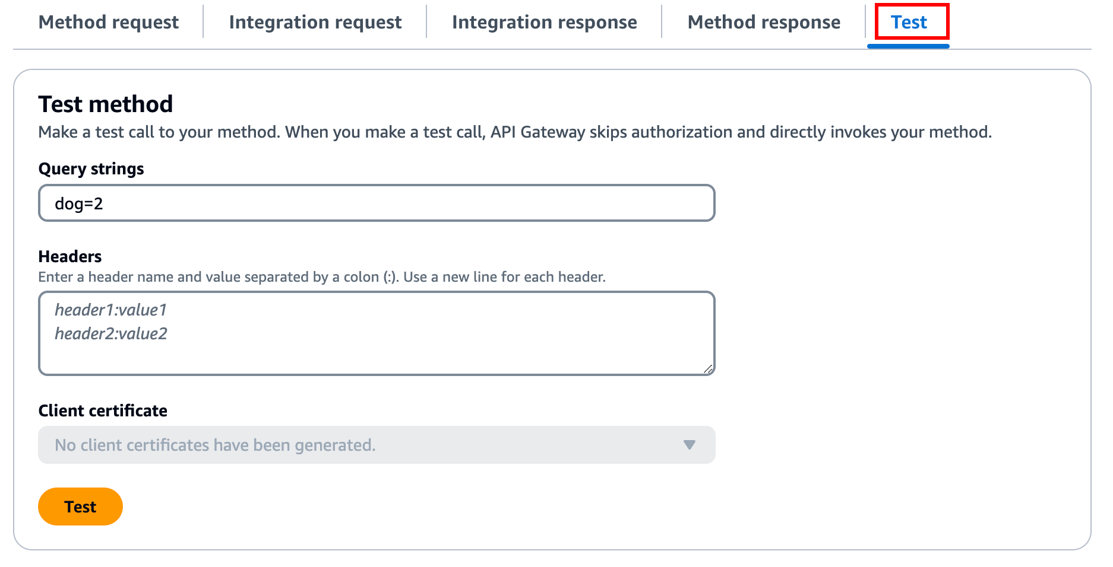View the Method response tab
The width and height of the screenshot is (1113, 567).
tap(764, 22)
